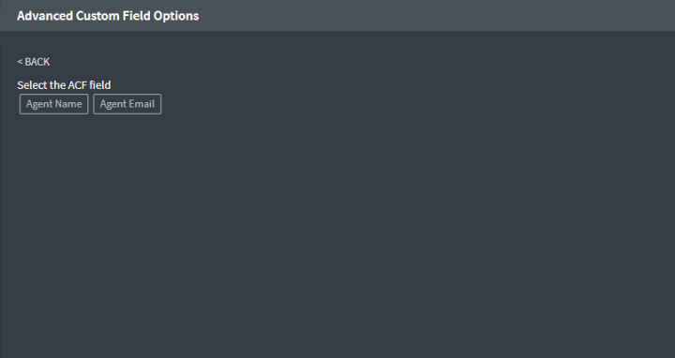The width and height of the screenshot is (675, 358).
Task: Click the word 'Email' in Agent Email button
Action: click(x=142, y=104)
